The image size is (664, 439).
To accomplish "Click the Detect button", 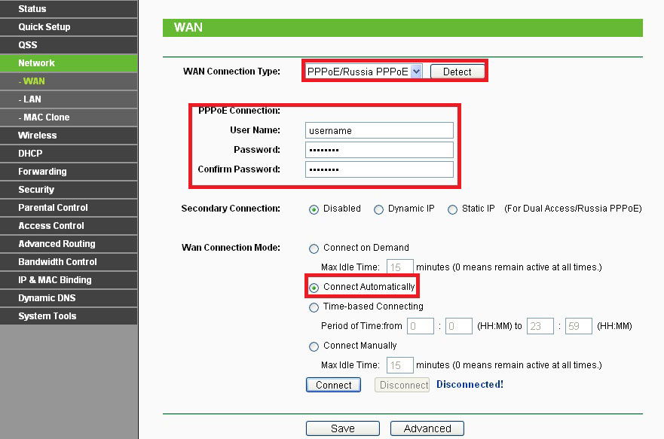I will click(457, 72).
